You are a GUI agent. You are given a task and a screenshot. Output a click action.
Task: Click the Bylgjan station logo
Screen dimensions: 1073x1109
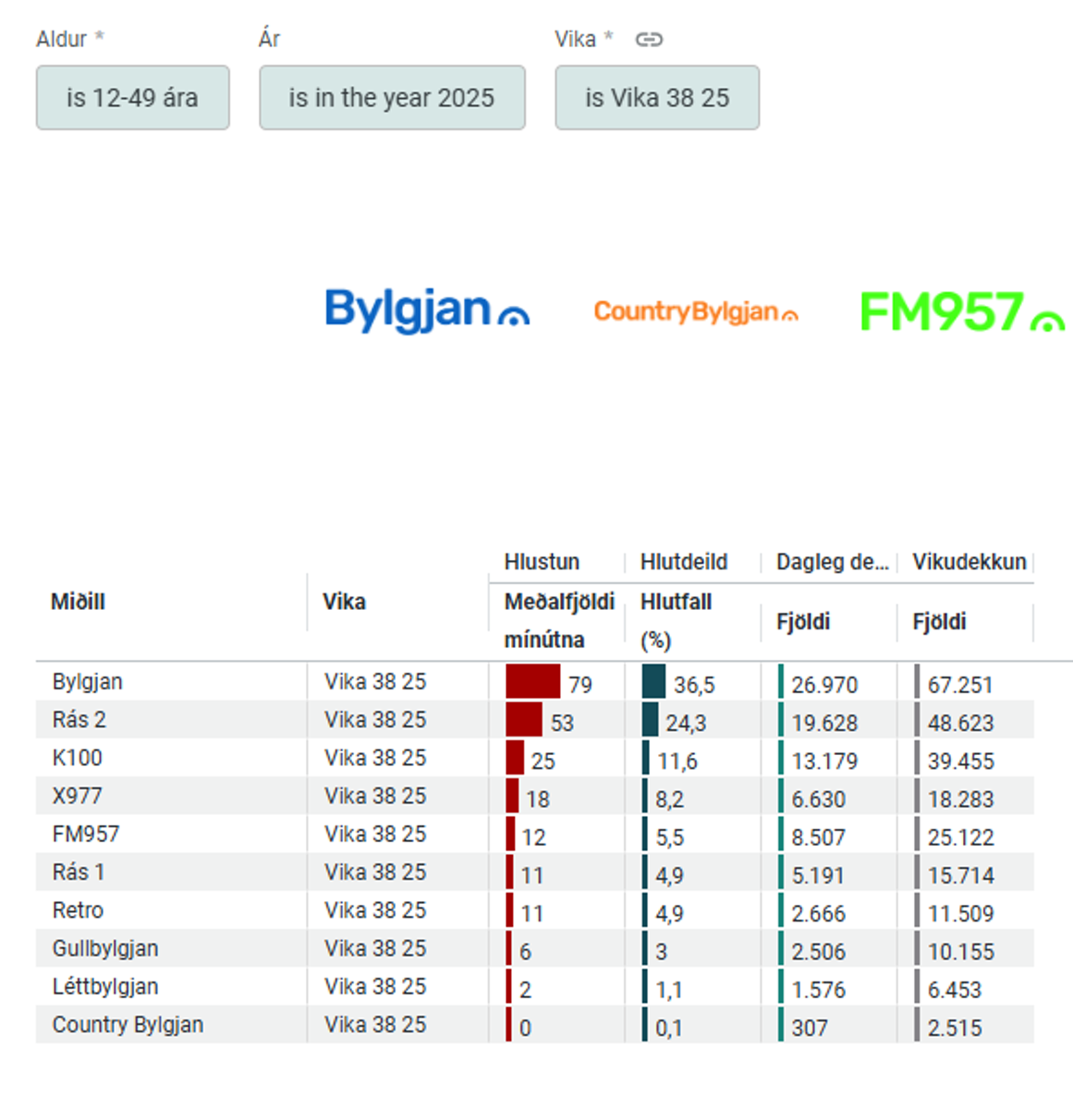click(x=426, y=310)
